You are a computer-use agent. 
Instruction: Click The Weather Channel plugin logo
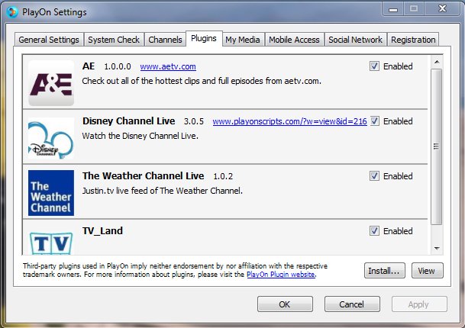(51, 193)
